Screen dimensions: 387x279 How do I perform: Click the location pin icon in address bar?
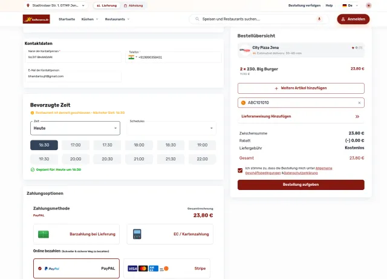(x=28, y=5)
